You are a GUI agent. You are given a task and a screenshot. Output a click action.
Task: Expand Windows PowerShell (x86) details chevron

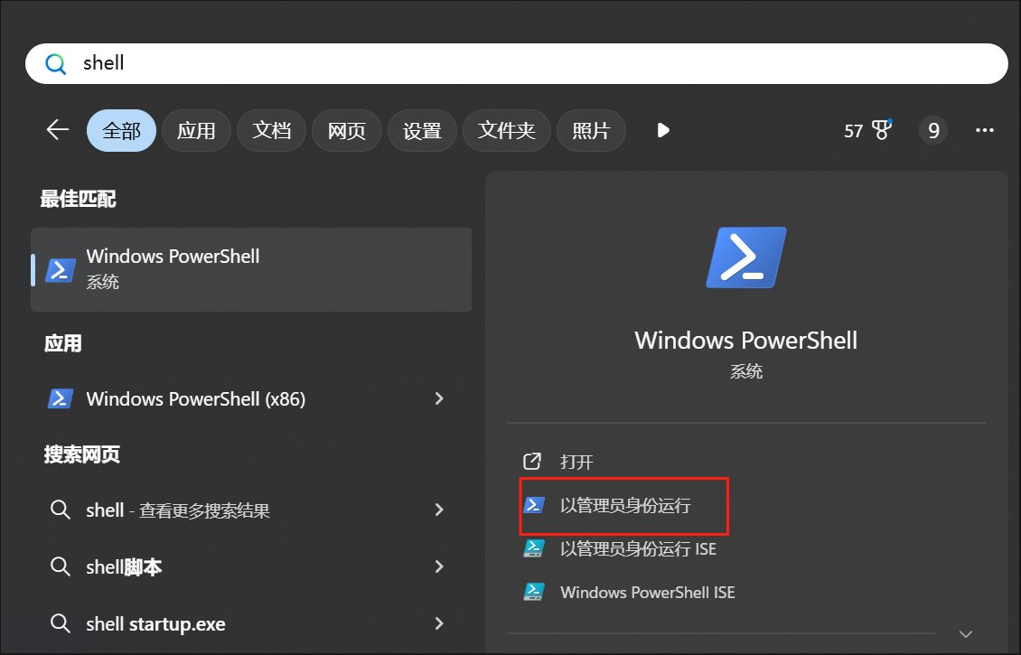click(439, 398)
